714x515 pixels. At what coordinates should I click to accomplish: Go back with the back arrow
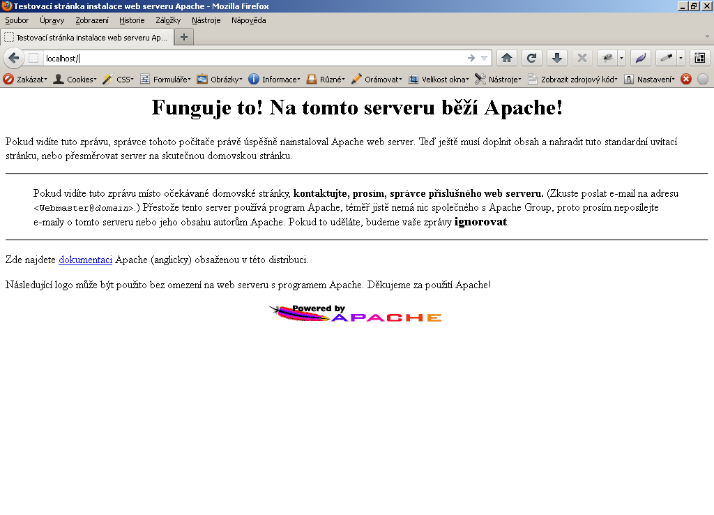coord(13,58)
